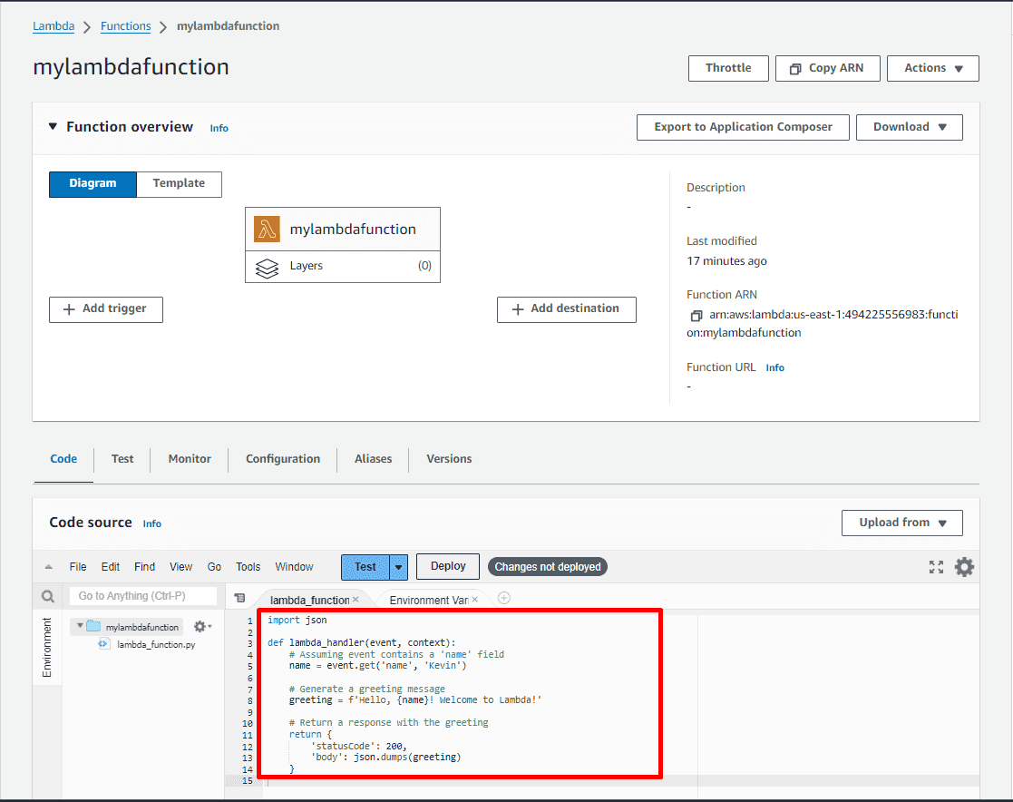
Task: Click the copy icon beside Function ARN
Action: point(696,316)
